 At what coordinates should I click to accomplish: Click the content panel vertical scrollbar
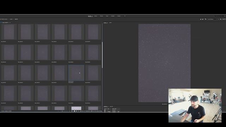tap(102, 55)
